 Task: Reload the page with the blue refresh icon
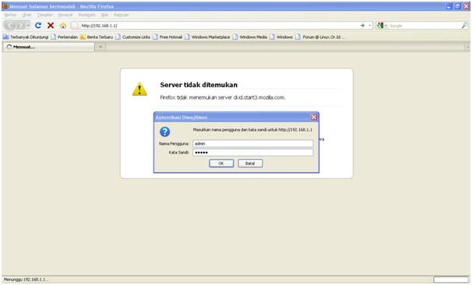pyautogui.click(x=38, y=26)
